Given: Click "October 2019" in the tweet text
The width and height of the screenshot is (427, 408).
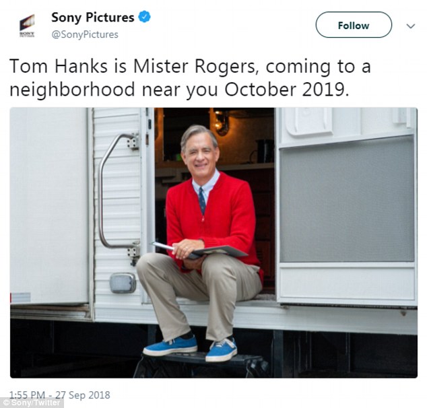Looking at the screenshot, I should [x=286, y=90].
